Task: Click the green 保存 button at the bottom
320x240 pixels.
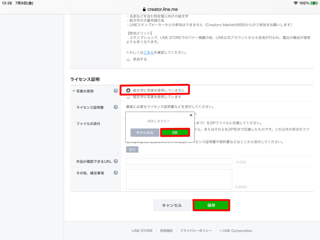Action: point(212,205)
